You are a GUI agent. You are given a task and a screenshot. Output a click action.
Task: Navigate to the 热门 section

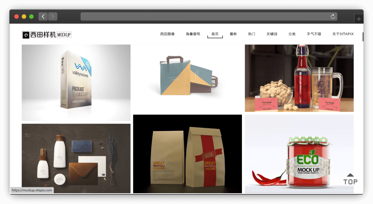pyautogui.click(x=251, y=34)
